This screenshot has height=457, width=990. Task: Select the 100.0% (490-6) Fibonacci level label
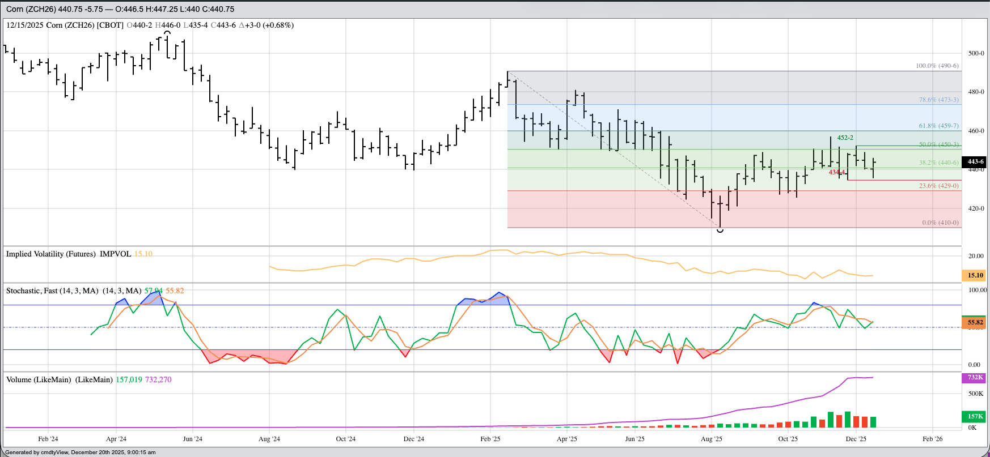pyautogui.click(x=937, y=66)
